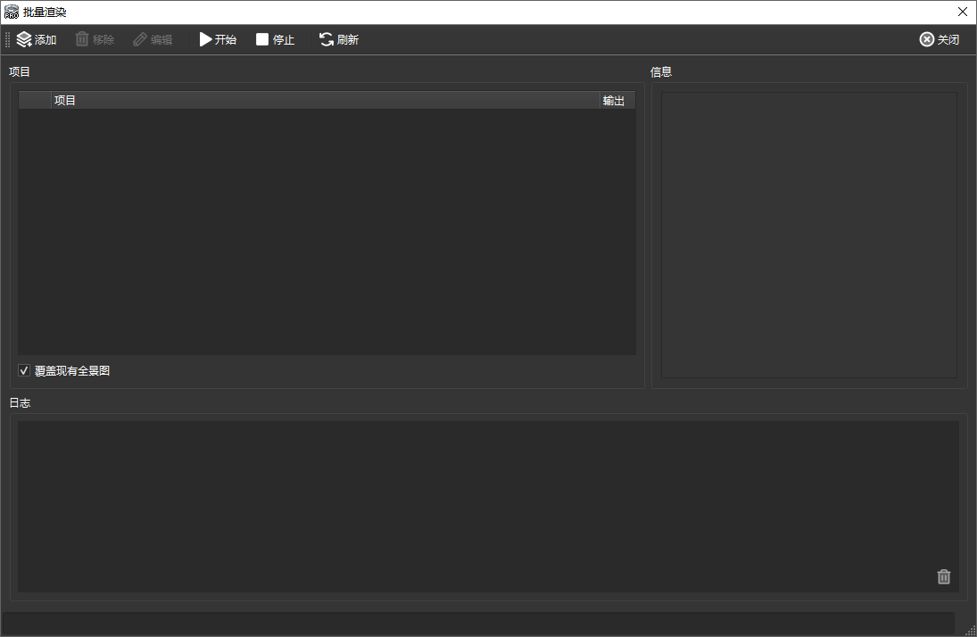The height and width of the screenshot is (637, 977).
Task: Click the PTGui Pro title bar icon
Action: [x=12, y=12]
